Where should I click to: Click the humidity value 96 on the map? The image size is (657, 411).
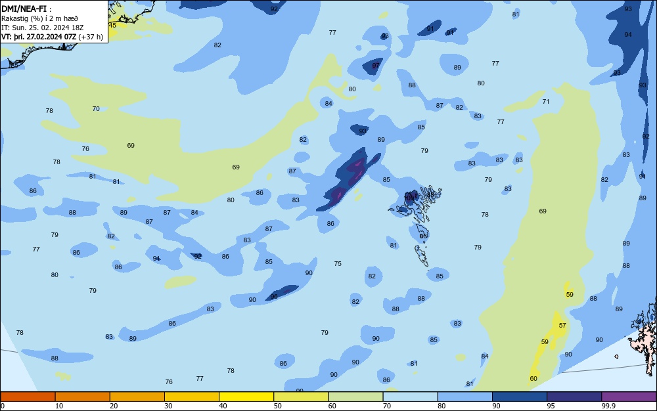[274, 296]
